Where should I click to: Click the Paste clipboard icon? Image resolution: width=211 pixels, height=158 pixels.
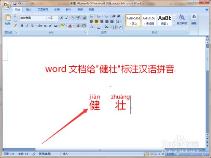[8, 18]
